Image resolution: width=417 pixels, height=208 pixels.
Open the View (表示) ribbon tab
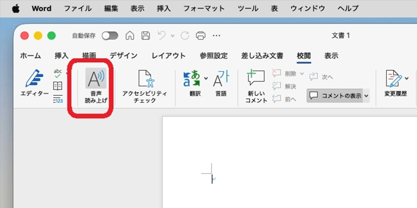pyautogui.click(x=332, y=56)
